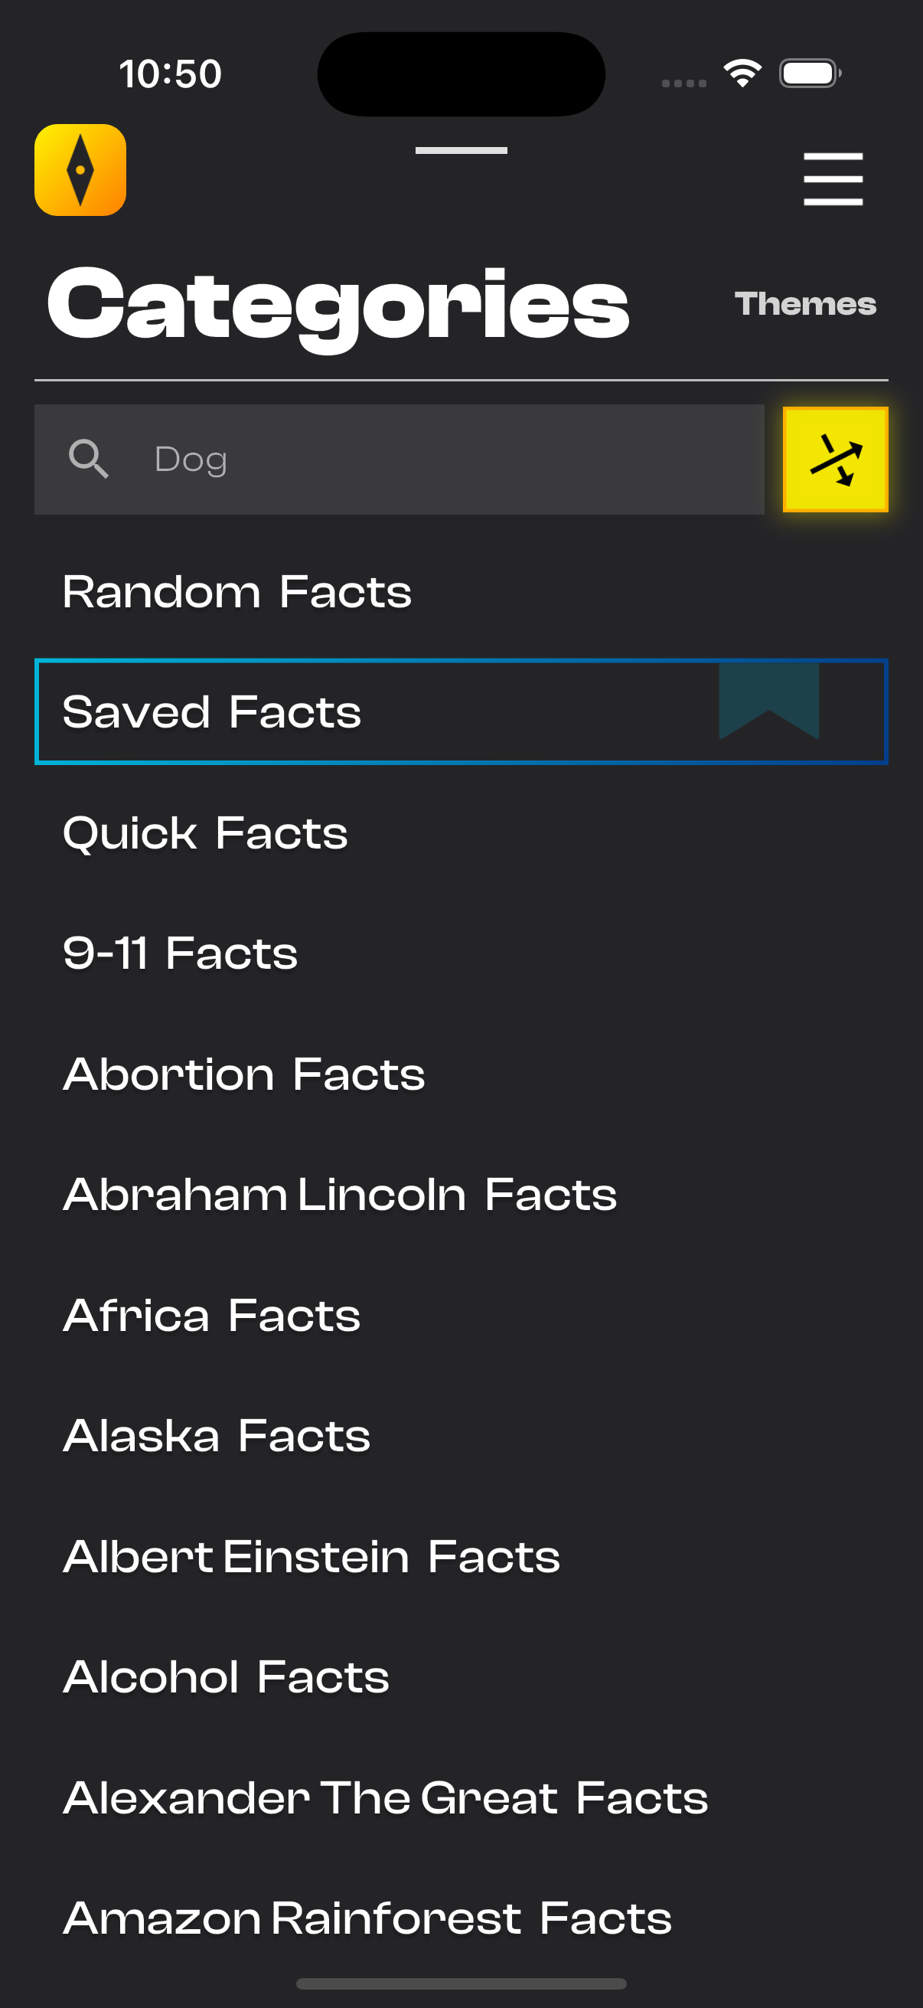This screenshot has width=923, height=2008.
Task: Choose Alexander The Great Facts
Action: [461, 1797]
